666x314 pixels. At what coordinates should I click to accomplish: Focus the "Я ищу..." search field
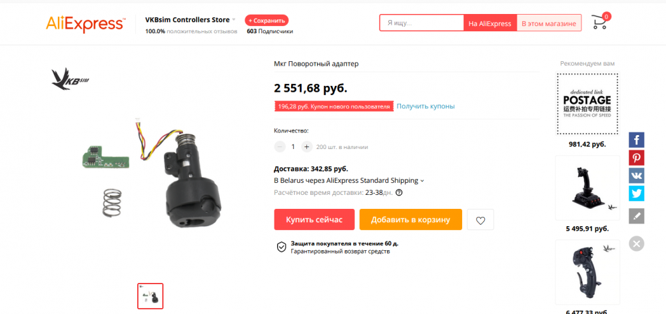(x=422, y=23)
